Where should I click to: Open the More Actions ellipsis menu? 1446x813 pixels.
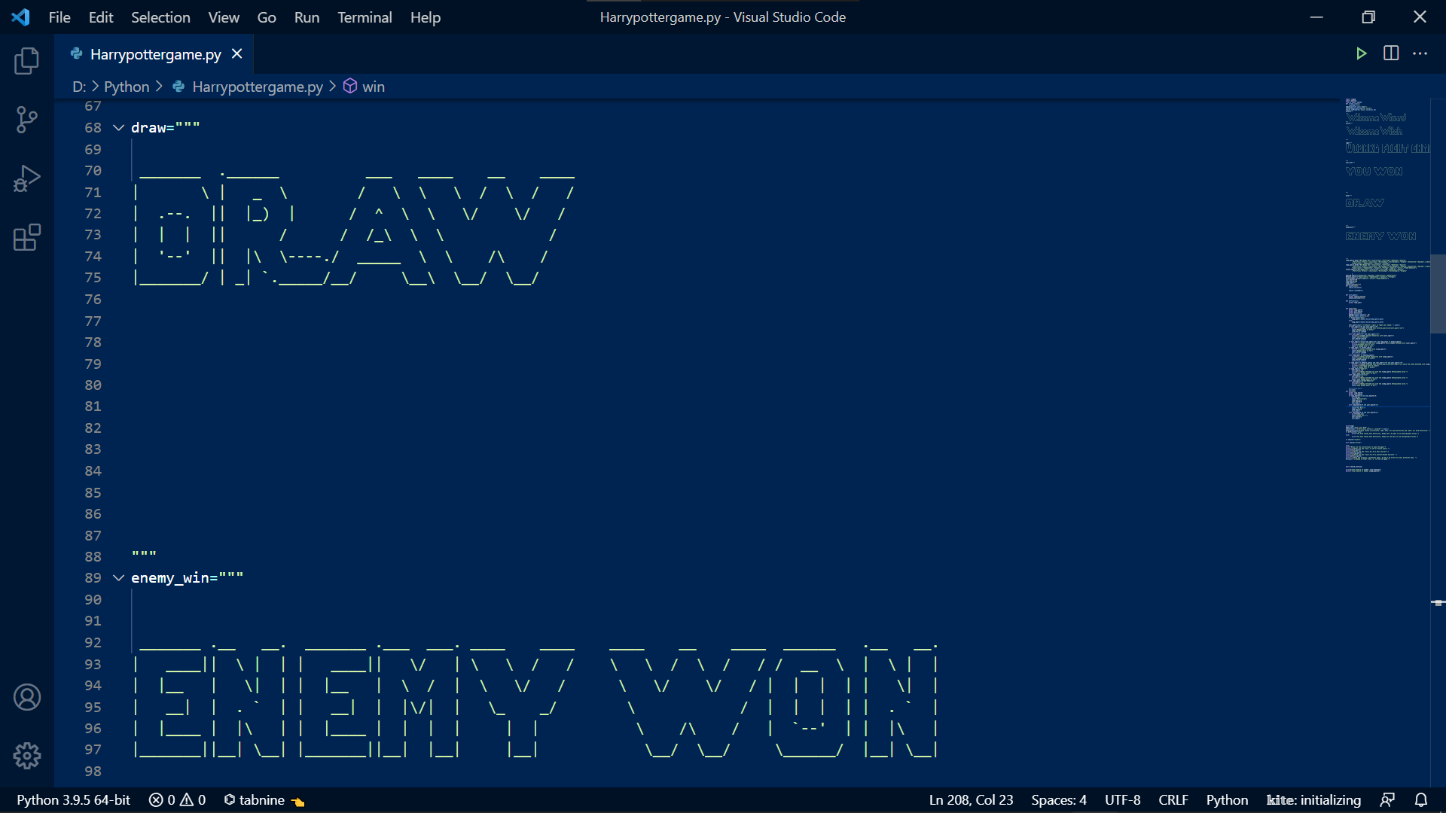coord(1420,53)
